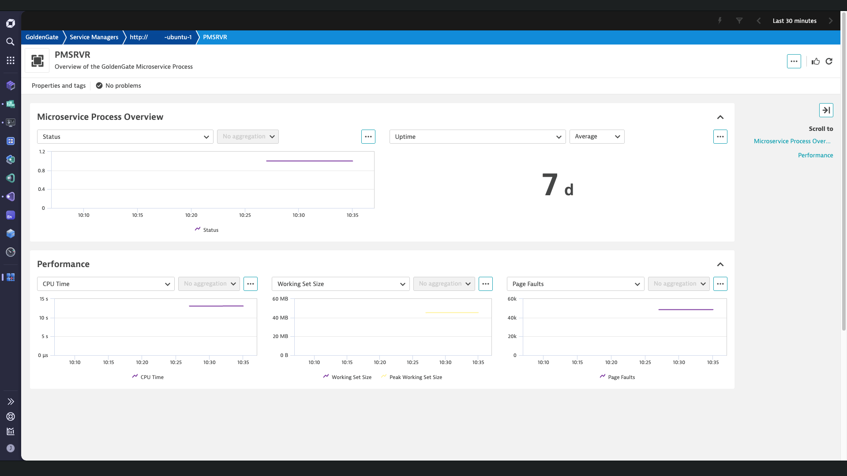Click the No problems status
Viewport: 847px width, 476px height.
pos(119,86)
